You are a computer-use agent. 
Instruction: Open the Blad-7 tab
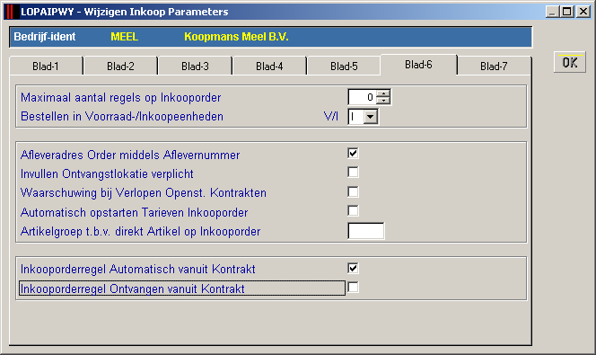point(494,67)
